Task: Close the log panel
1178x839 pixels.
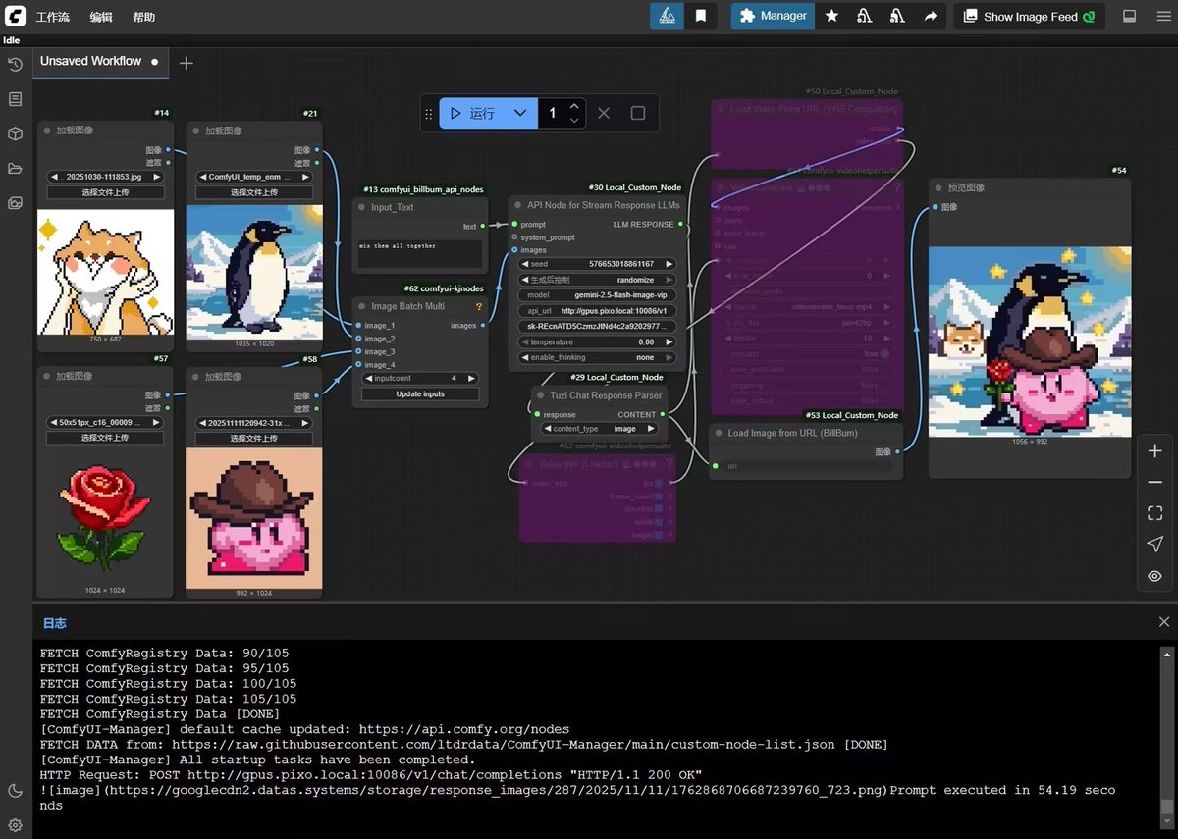Action: (x=1164, y=622)
